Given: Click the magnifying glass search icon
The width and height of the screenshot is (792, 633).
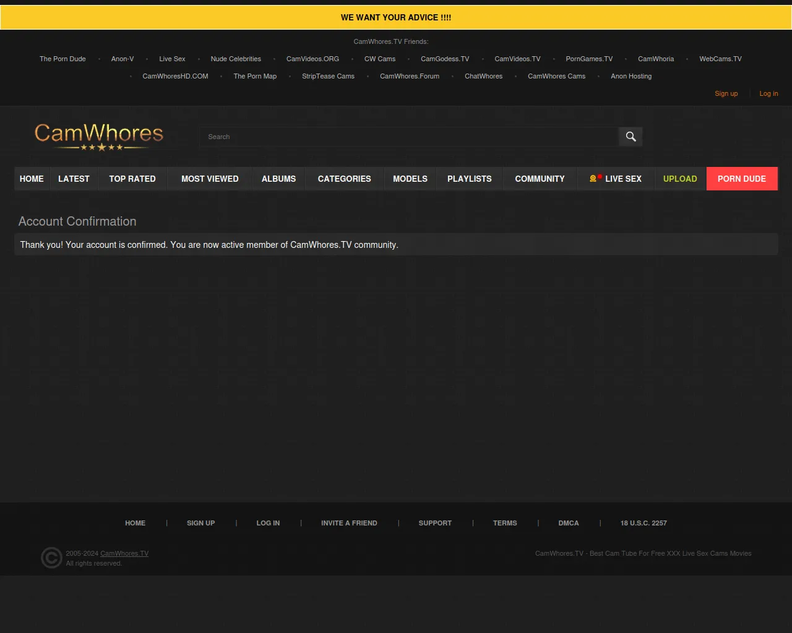Looking at the screenshot, I should click(631, 137).
